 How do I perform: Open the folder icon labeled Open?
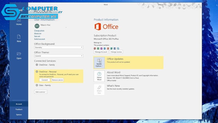click(19, 54)
